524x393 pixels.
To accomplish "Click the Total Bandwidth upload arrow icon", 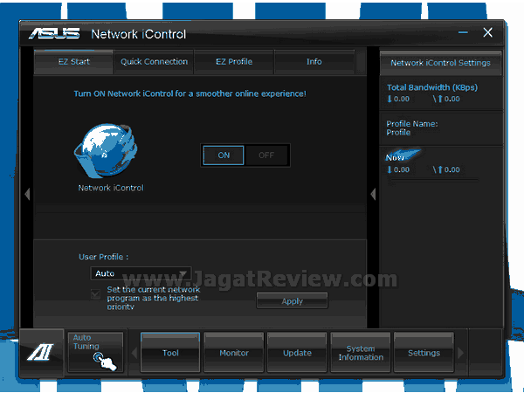I will pyautogui.click(x=440, y=99).
